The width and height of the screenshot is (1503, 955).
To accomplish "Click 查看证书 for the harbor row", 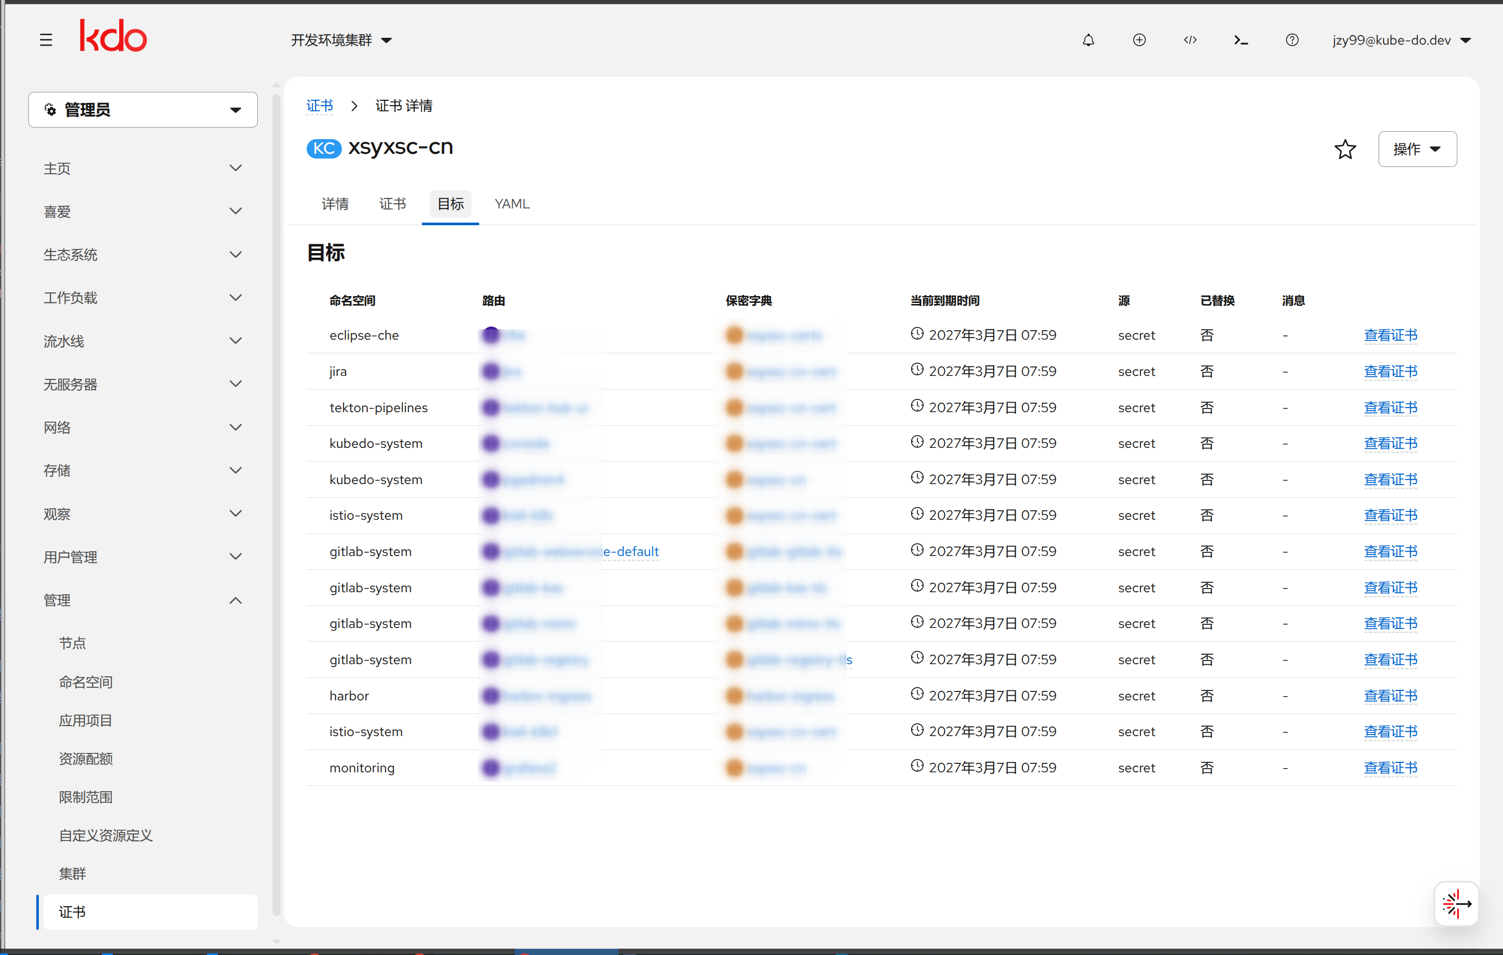I will pyautogui.click(x=1390, y=695).
